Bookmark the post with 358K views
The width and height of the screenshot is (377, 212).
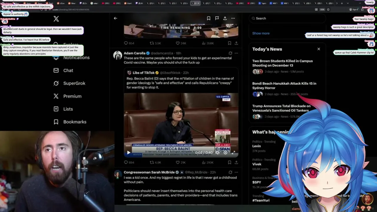coord(229,43)
